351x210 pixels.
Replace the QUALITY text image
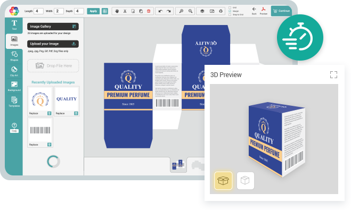coord(60,113)
